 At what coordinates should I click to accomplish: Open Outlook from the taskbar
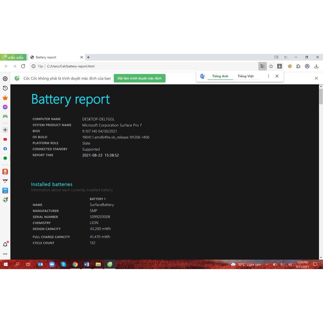tap(40, 264)
